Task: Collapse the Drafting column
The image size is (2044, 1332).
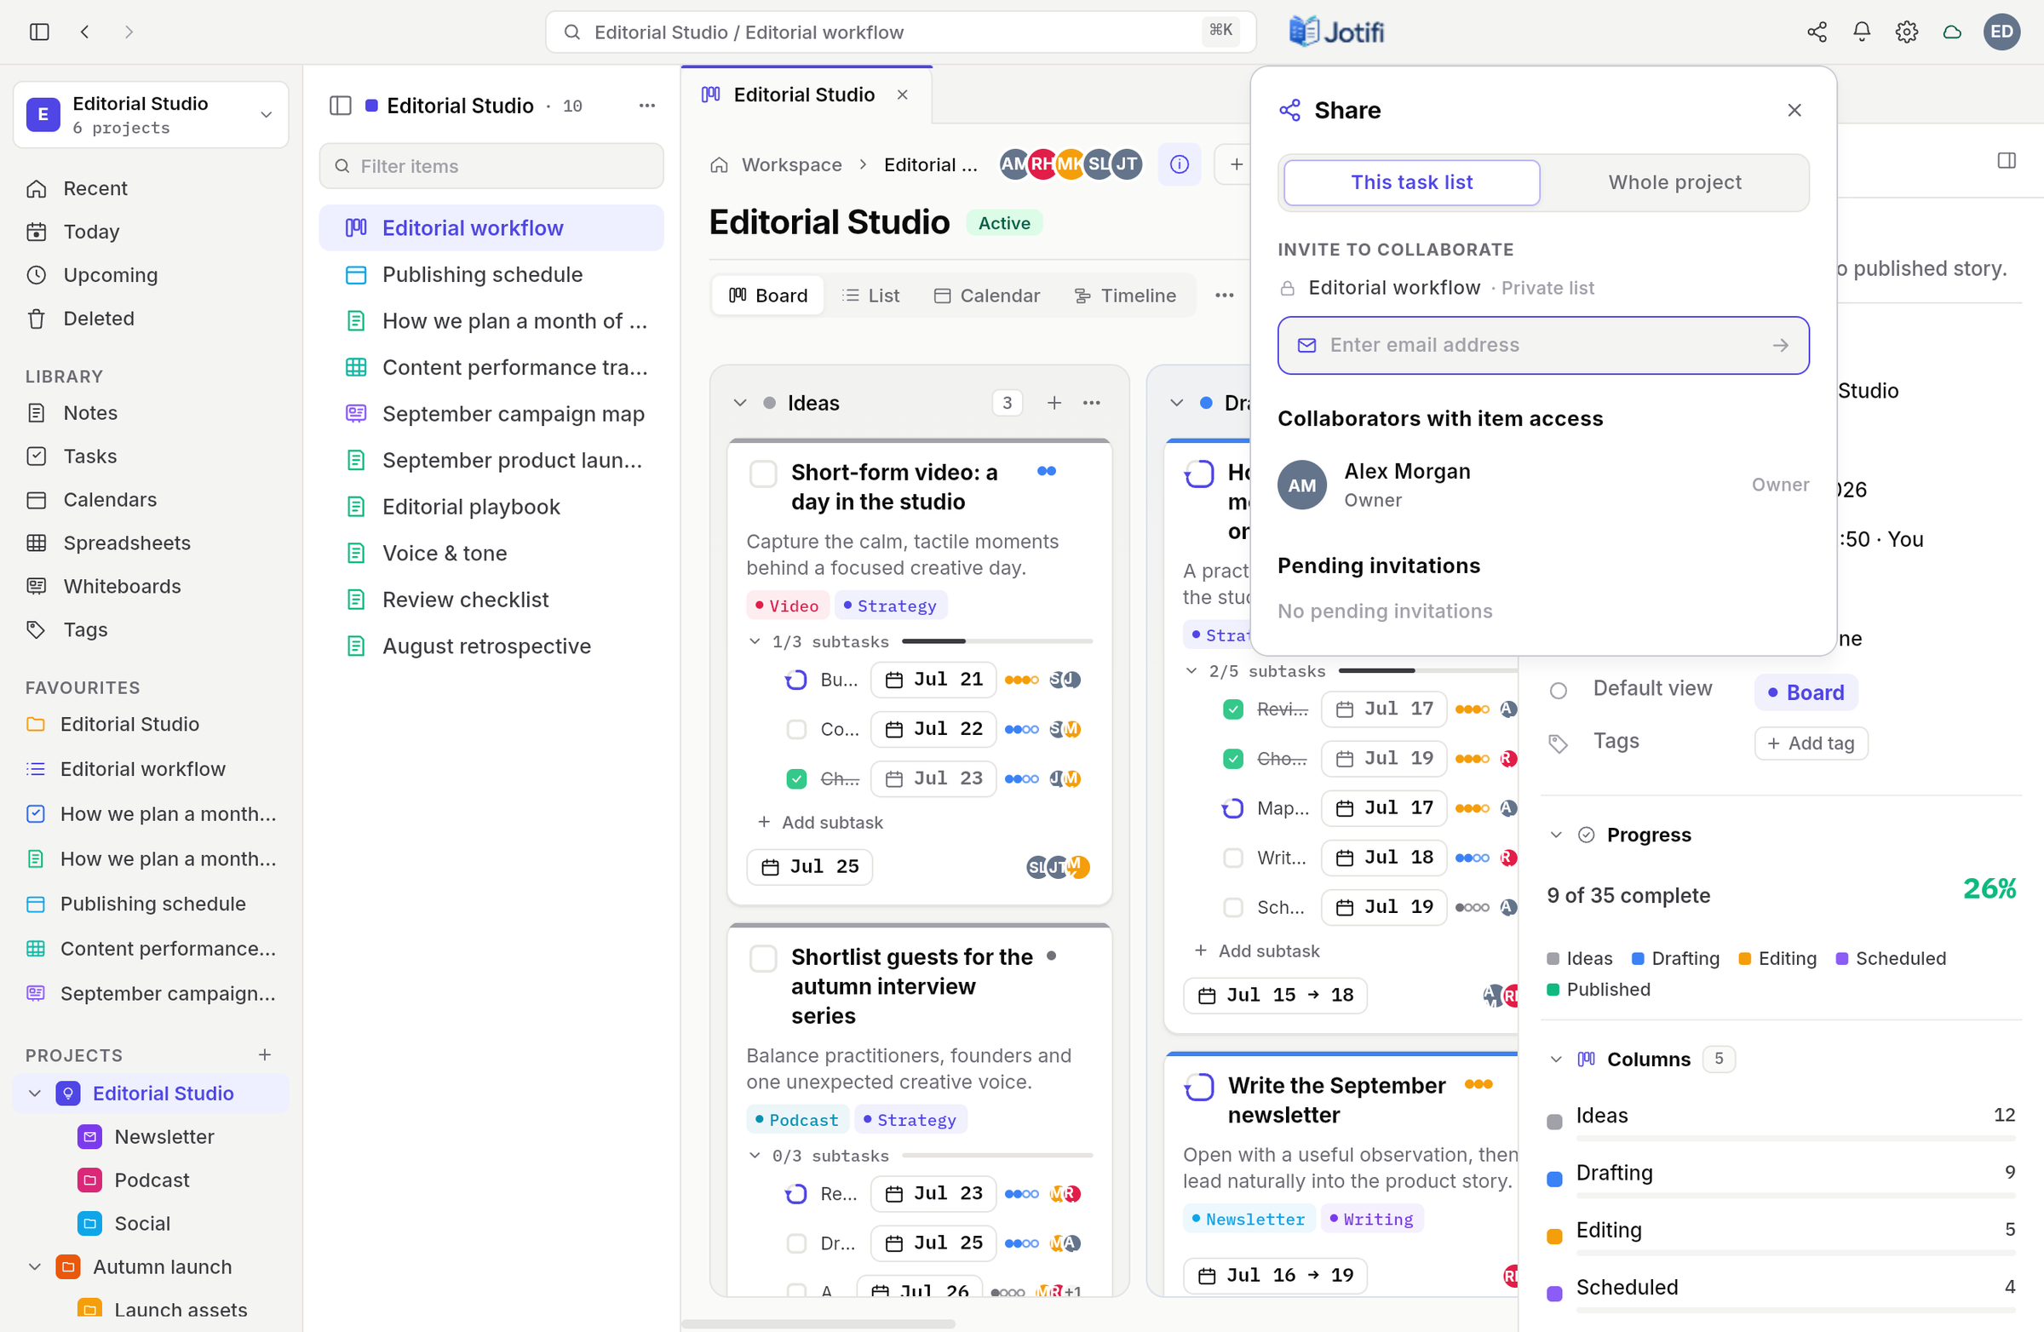Action: (1177, 403)
